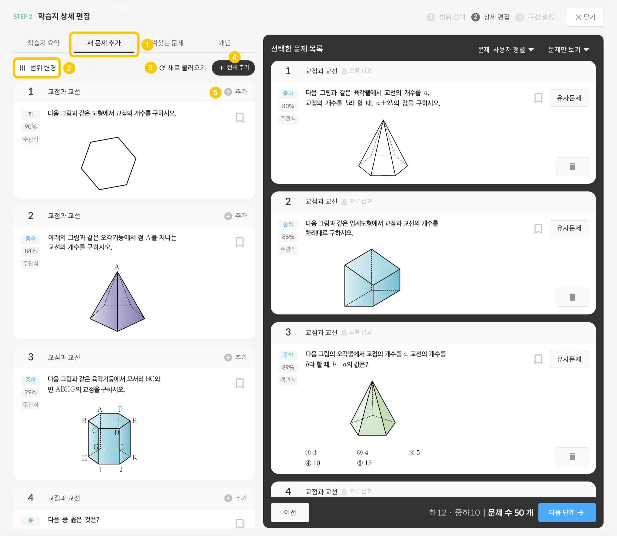Delete selected problem 1 with trash icon

(x=572, y=166)
